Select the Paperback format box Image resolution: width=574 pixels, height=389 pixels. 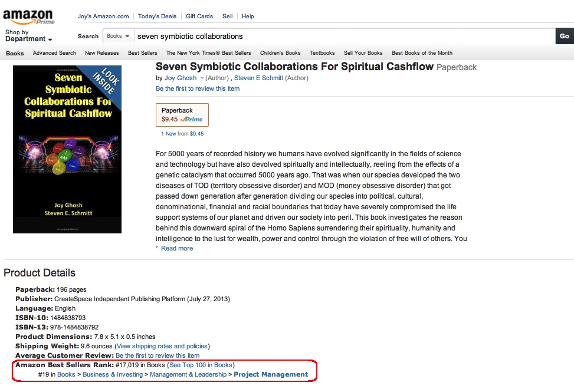coord(182,114)
